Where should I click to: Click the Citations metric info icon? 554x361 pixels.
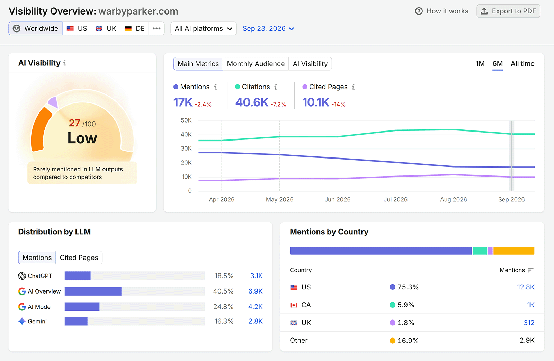(276, 87)
